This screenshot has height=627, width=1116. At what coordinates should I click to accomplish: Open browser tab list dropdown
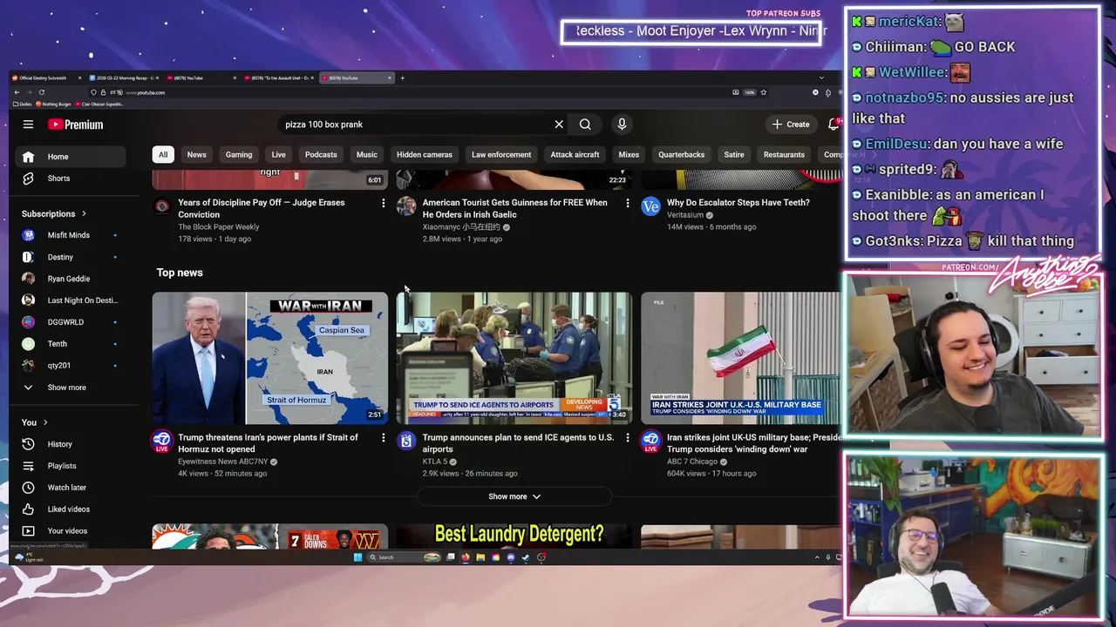click(x=821, y=78)
